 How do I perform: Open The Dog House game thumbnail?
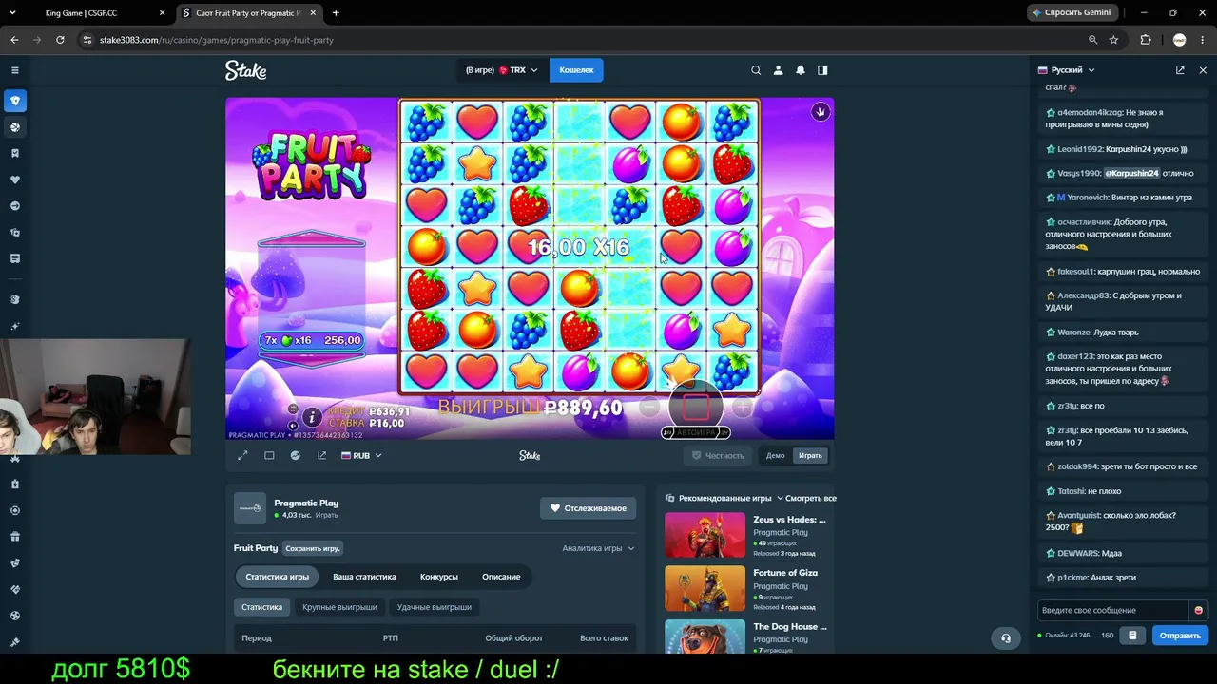coord(705,636)
